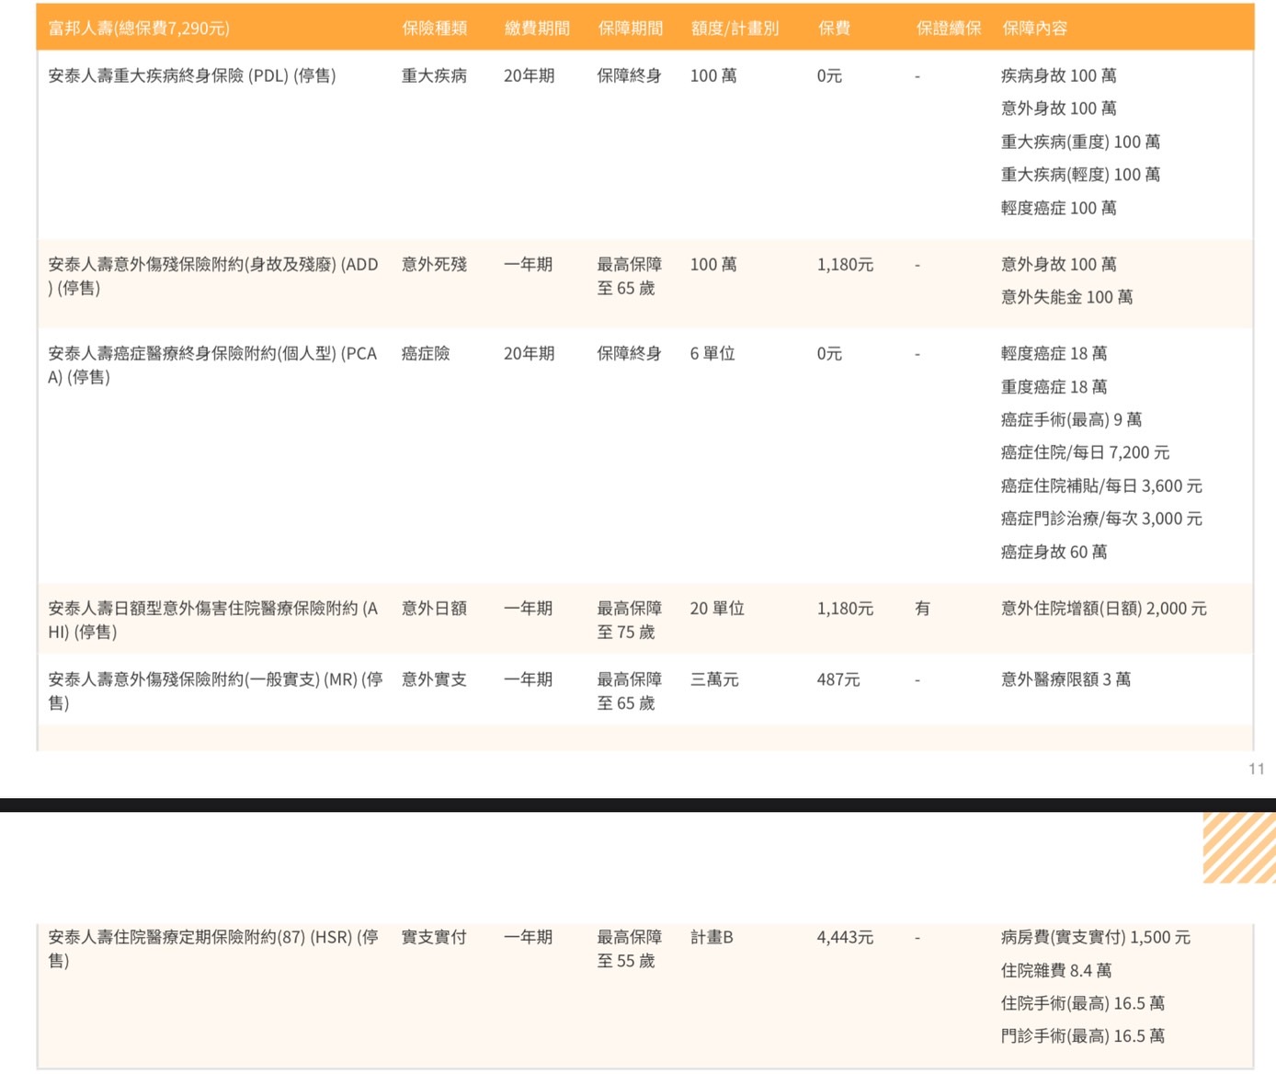Image resolution: width=1276 pixels, height=1085 pixels.
Task: Click the 6 單位 amount cell
Action: tap(712, 354)
